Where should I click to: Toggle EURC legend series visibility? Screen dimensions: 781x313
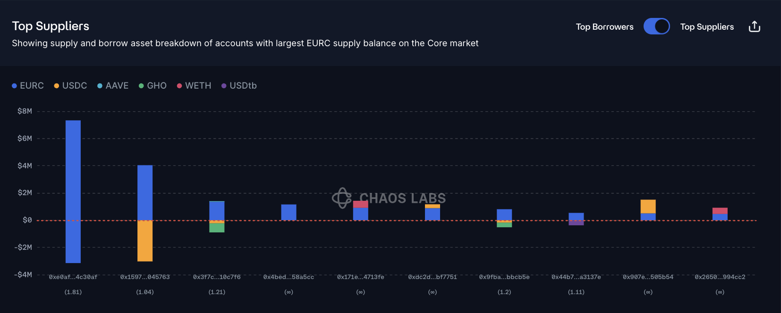(28, 86)
